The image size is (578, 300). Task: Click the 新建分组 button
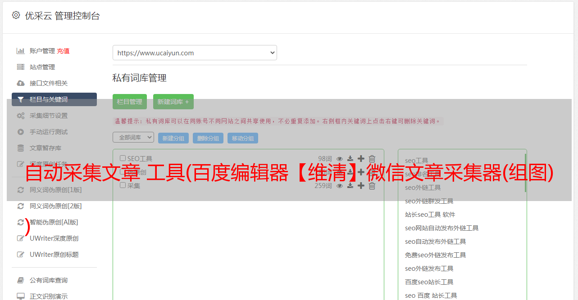tap(173, 138)
